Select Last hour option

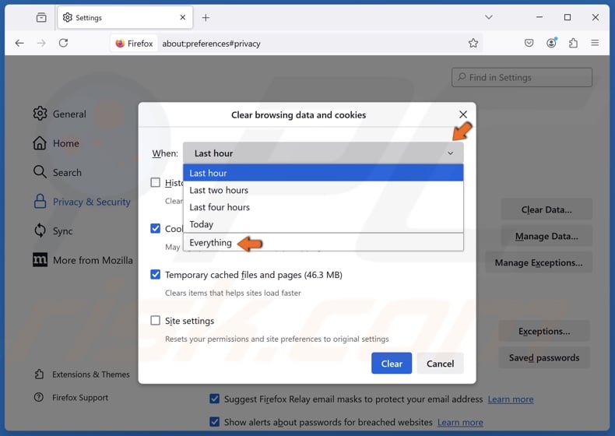tap(323, 173)
